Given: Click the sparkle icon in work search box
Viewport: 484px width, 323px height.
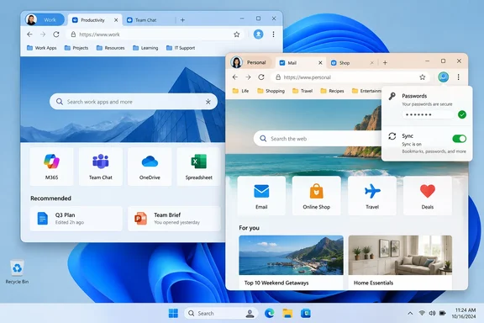Looking at the screenshot, I should [x=208, y=102].
